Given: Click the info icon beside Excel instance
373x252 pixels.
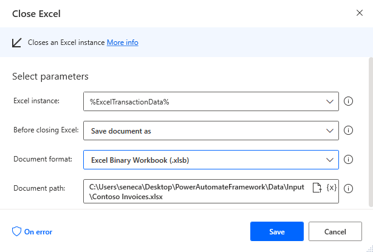Looking at the screenshot, I should coord(348,101).
